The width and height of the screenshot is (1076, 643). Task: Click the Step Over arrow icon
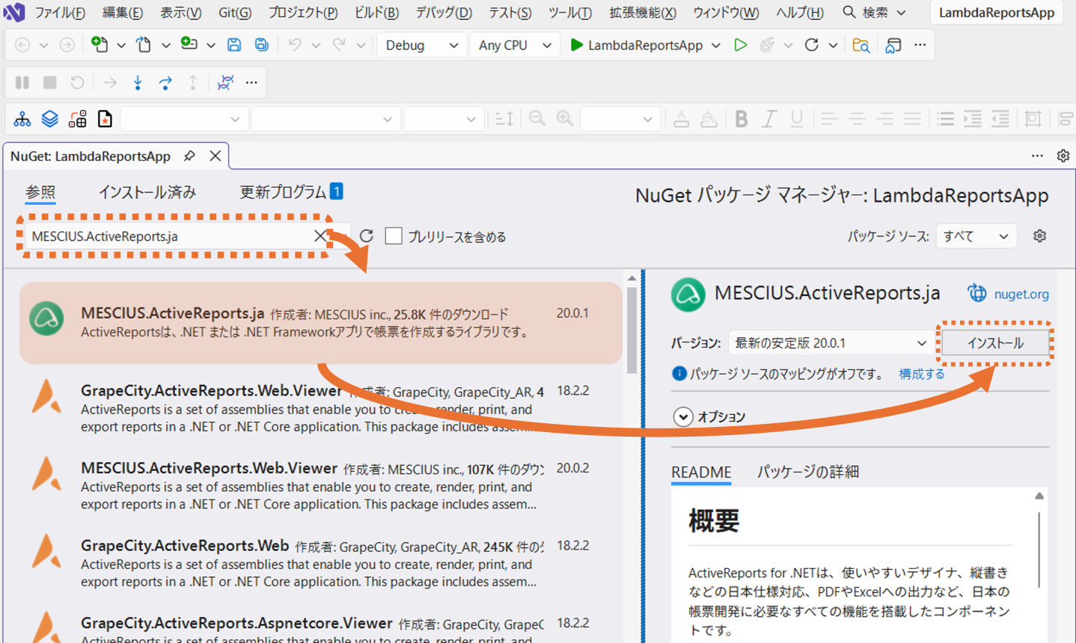pyautogui.click(x=165, y=82)
